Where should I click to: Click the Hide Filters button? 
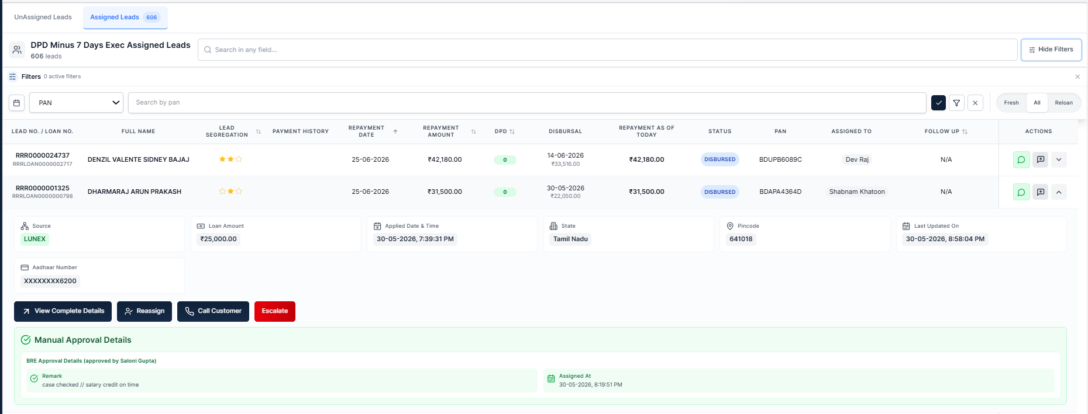[1051, 50]
